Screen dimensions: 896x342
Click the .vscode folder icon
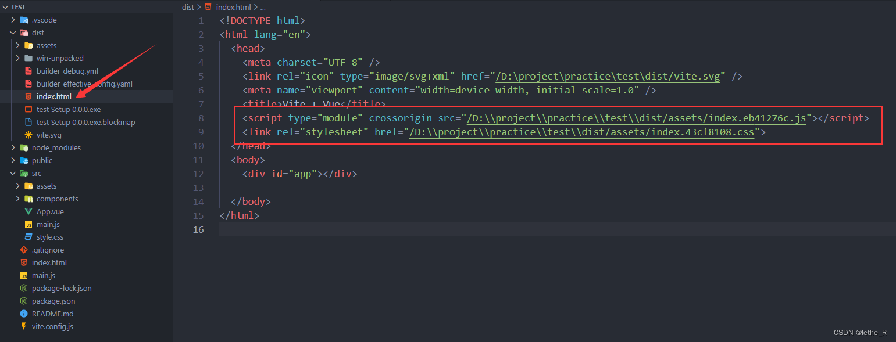coord(24,20)
